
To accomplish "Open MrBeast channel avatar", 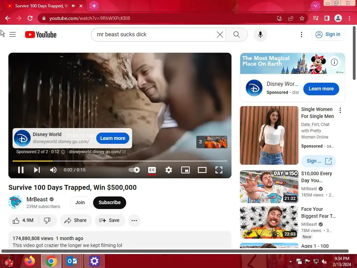I will pos(15,202).
